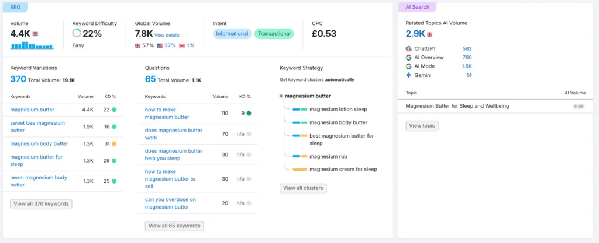The image size is (599, 243).
Task: Click Total Volume: 19.1K text
Action: 51,80
